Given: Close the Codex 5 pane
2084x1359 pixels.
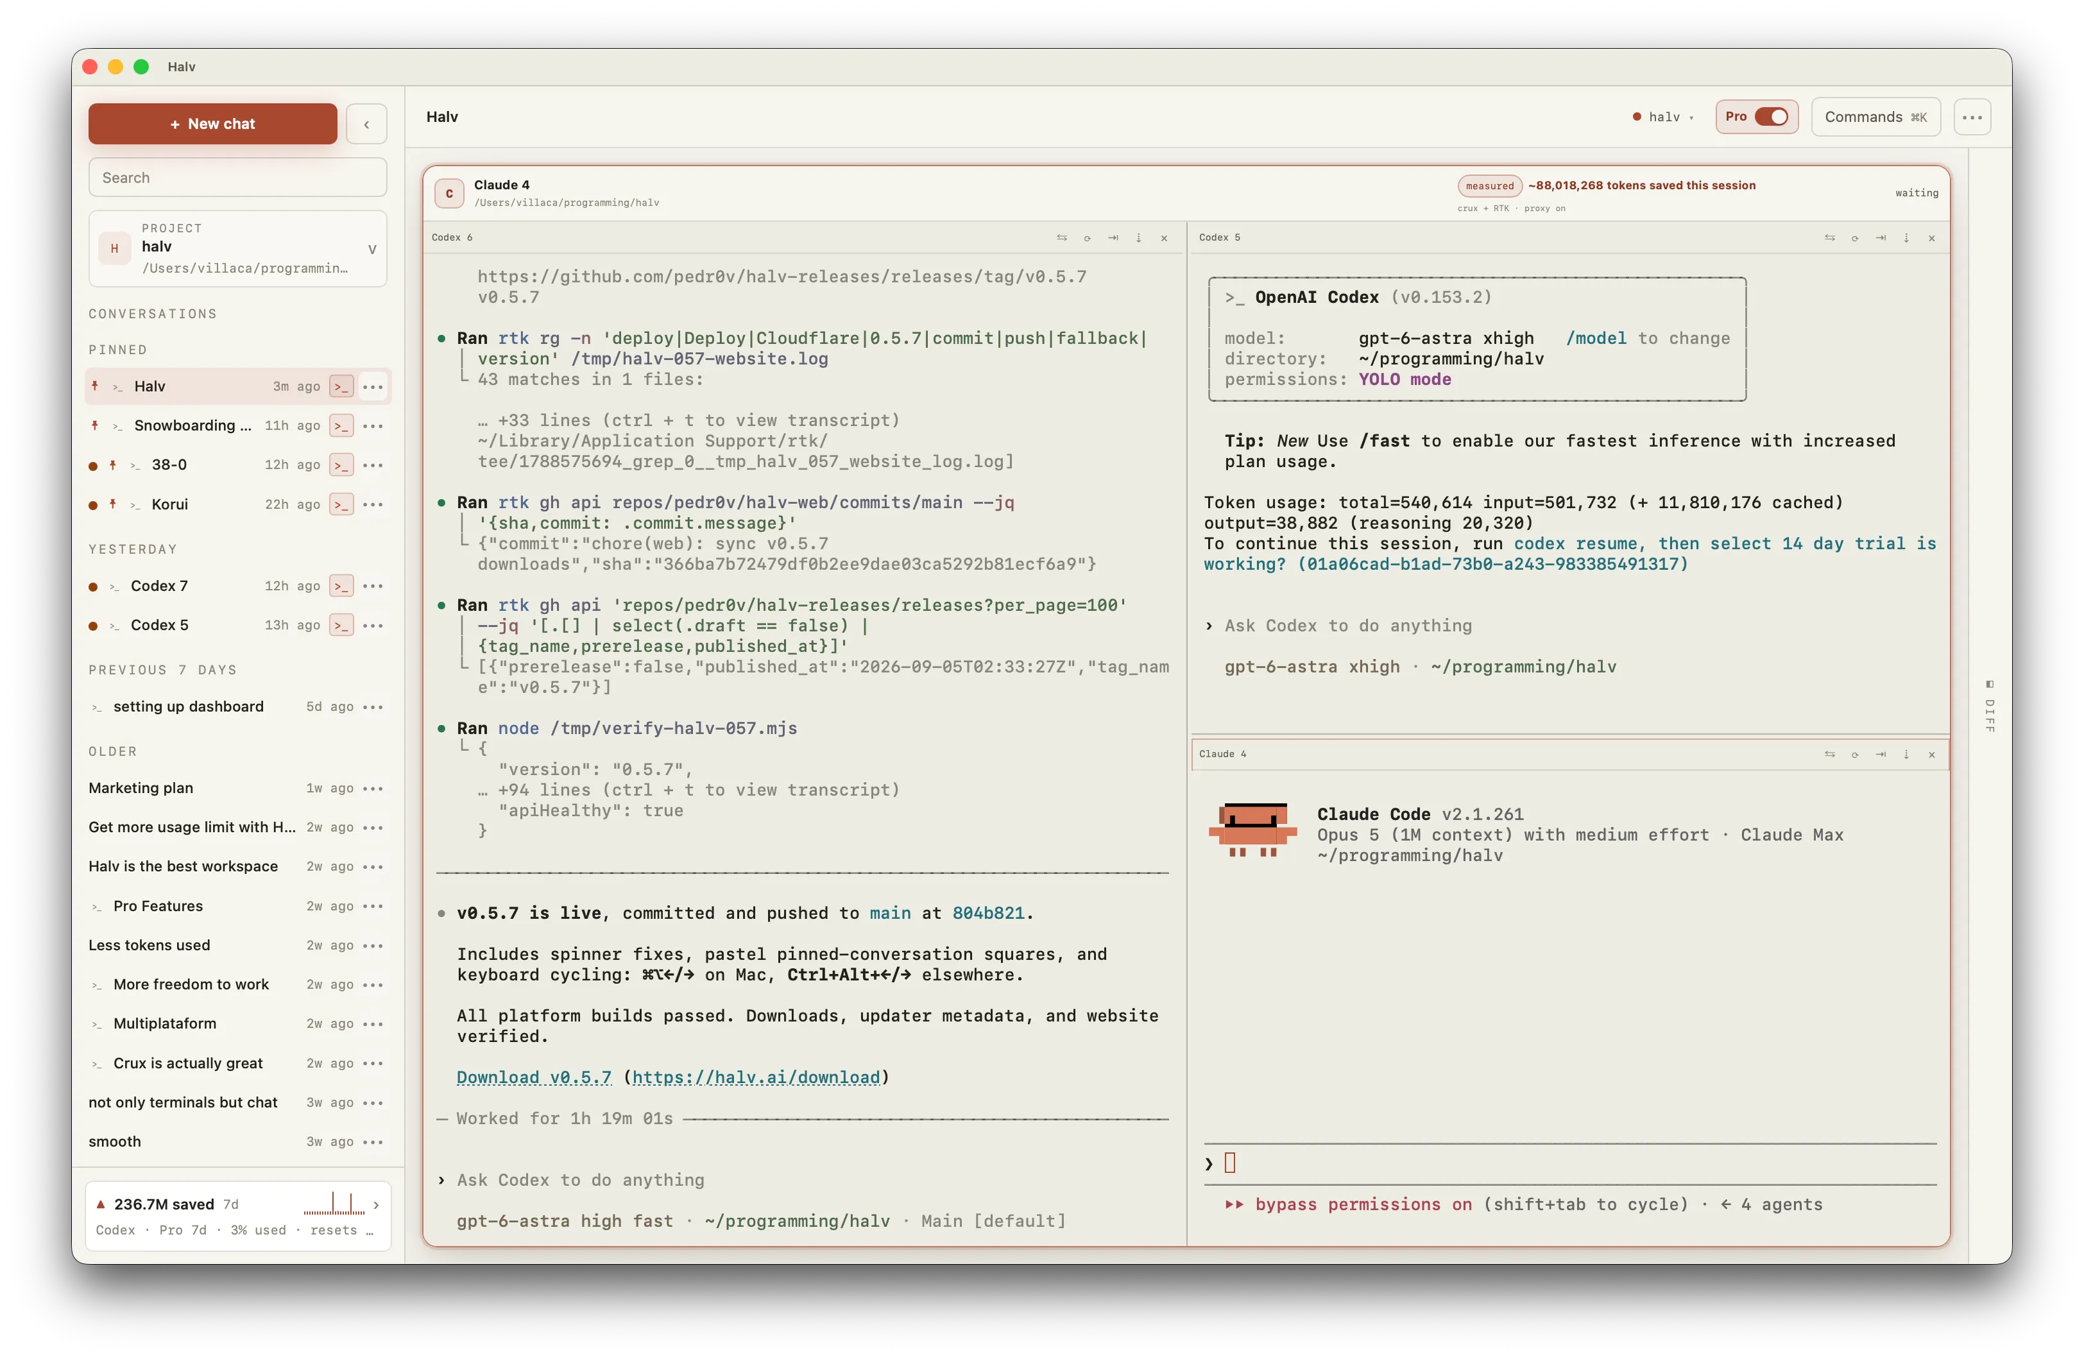Looking at the screenshot, I should [1932, 237].
